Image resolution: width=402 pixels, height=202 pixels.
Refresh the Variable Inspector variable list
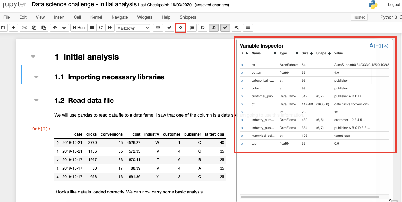pos(371,45)
